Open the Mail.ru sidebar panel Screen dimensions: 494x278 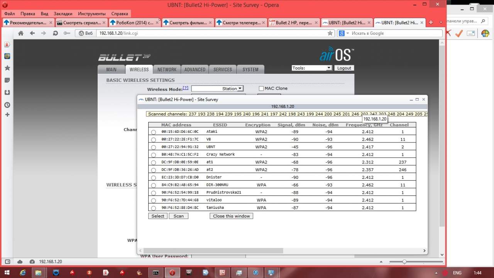tap(7, 56)
